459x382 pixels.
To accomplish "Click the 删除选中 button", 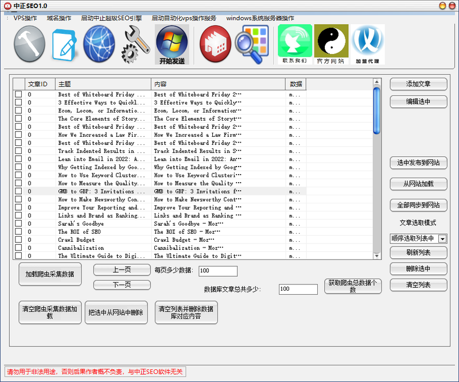I will 418,268.
